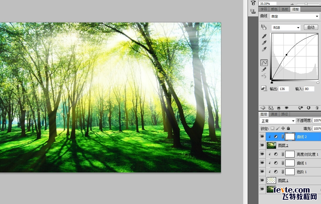Screen dimensions: 321x204
Task: Hide the 色阶 1 layer
Action: [x=262, y=172]
